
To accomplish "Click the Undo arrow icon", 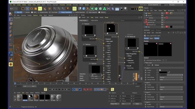I will 12,9.
